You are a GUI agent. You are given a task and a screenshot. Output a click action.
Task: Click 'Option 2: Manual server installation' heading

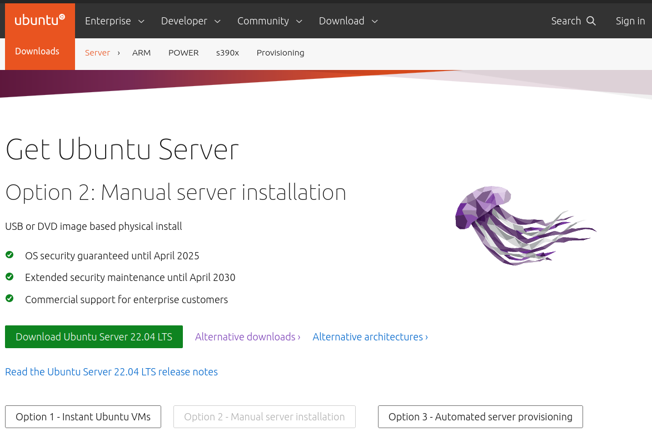tap(176, 192)
